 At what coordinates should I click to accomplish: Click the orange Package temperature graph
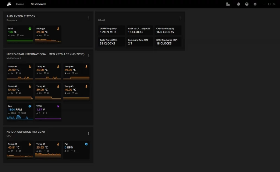[x=48, y=41]
